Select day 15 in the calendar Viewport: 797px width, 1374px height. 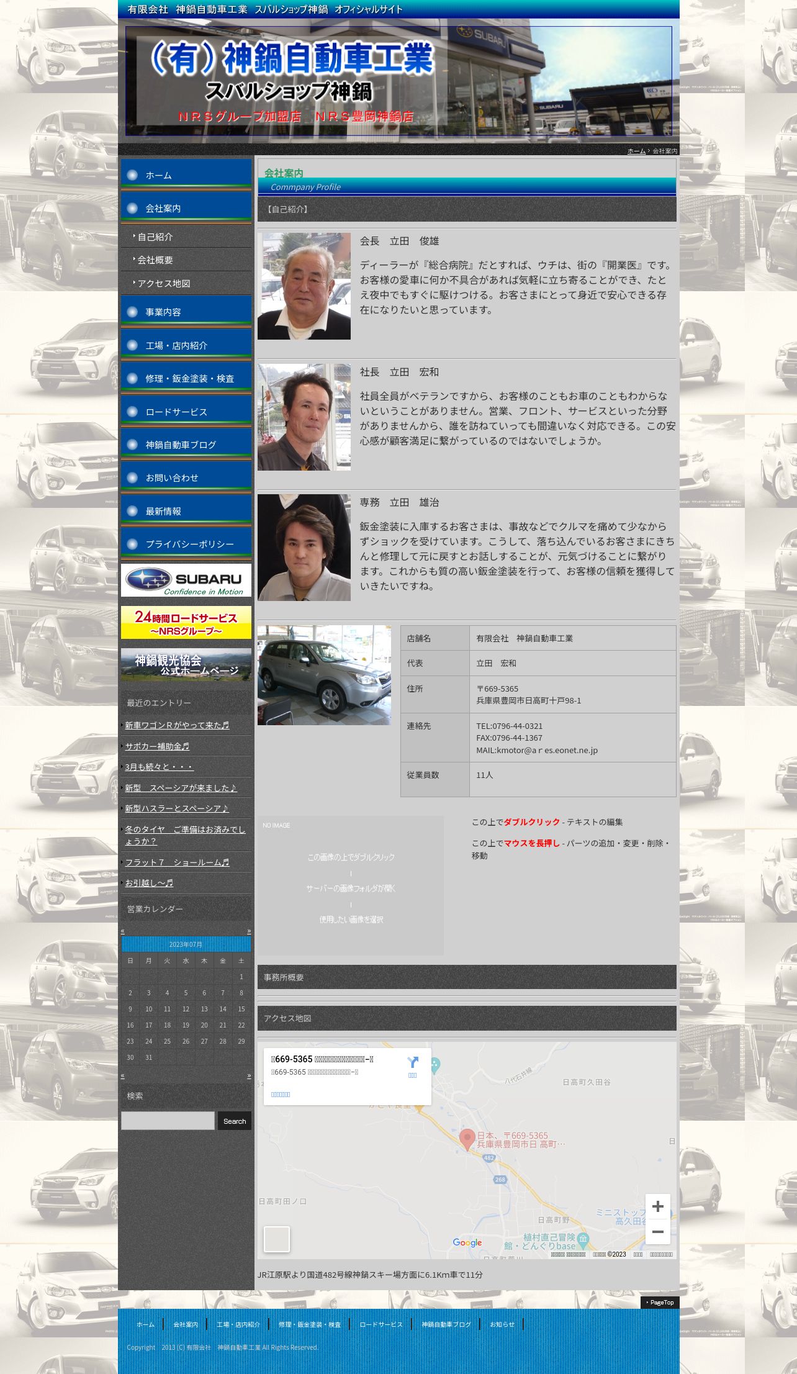pos(241,1009)
